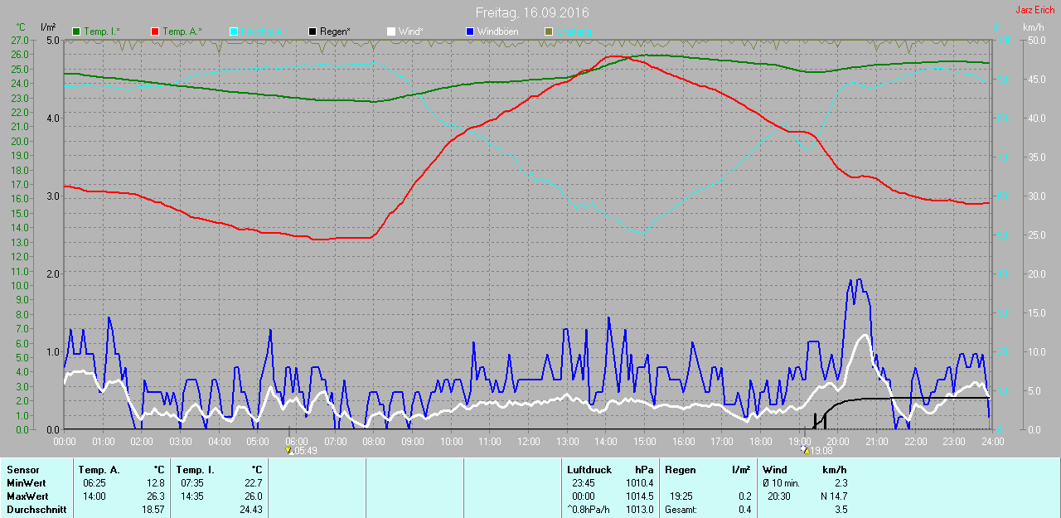Click Temp. A. minimum value '12.8'

pos(155,483)
